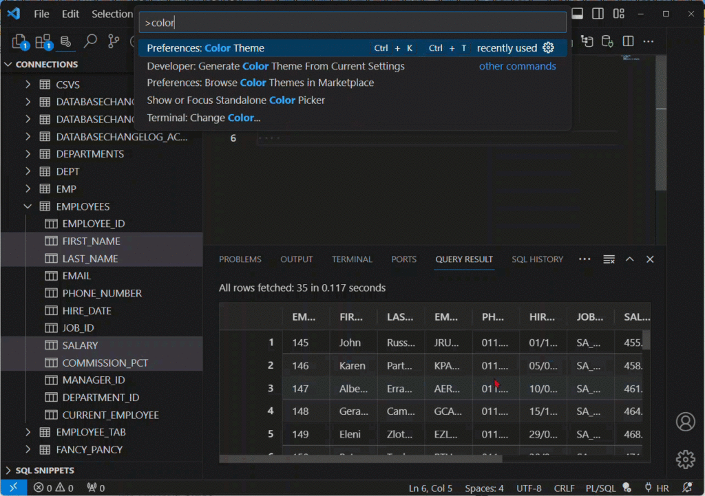This screenshot has height=496, width=705.
Task: Open the Source Control view
Action: [114, 42]
